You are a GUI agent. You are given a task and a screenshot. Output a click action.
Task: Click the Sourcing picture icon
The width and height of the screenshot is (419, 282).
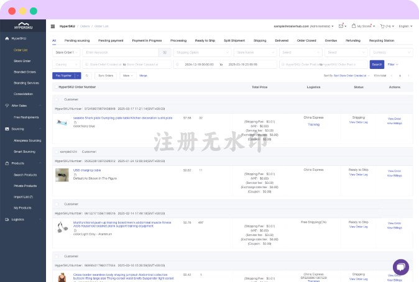[x=7, y=129]
